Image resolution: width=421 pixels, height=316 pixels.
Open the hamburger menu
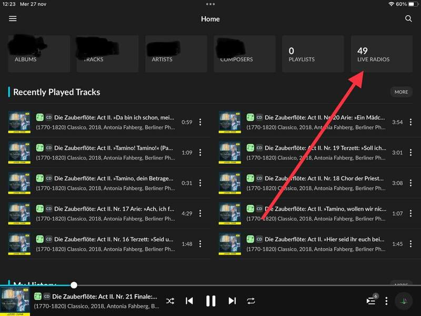tap(13, 19)
